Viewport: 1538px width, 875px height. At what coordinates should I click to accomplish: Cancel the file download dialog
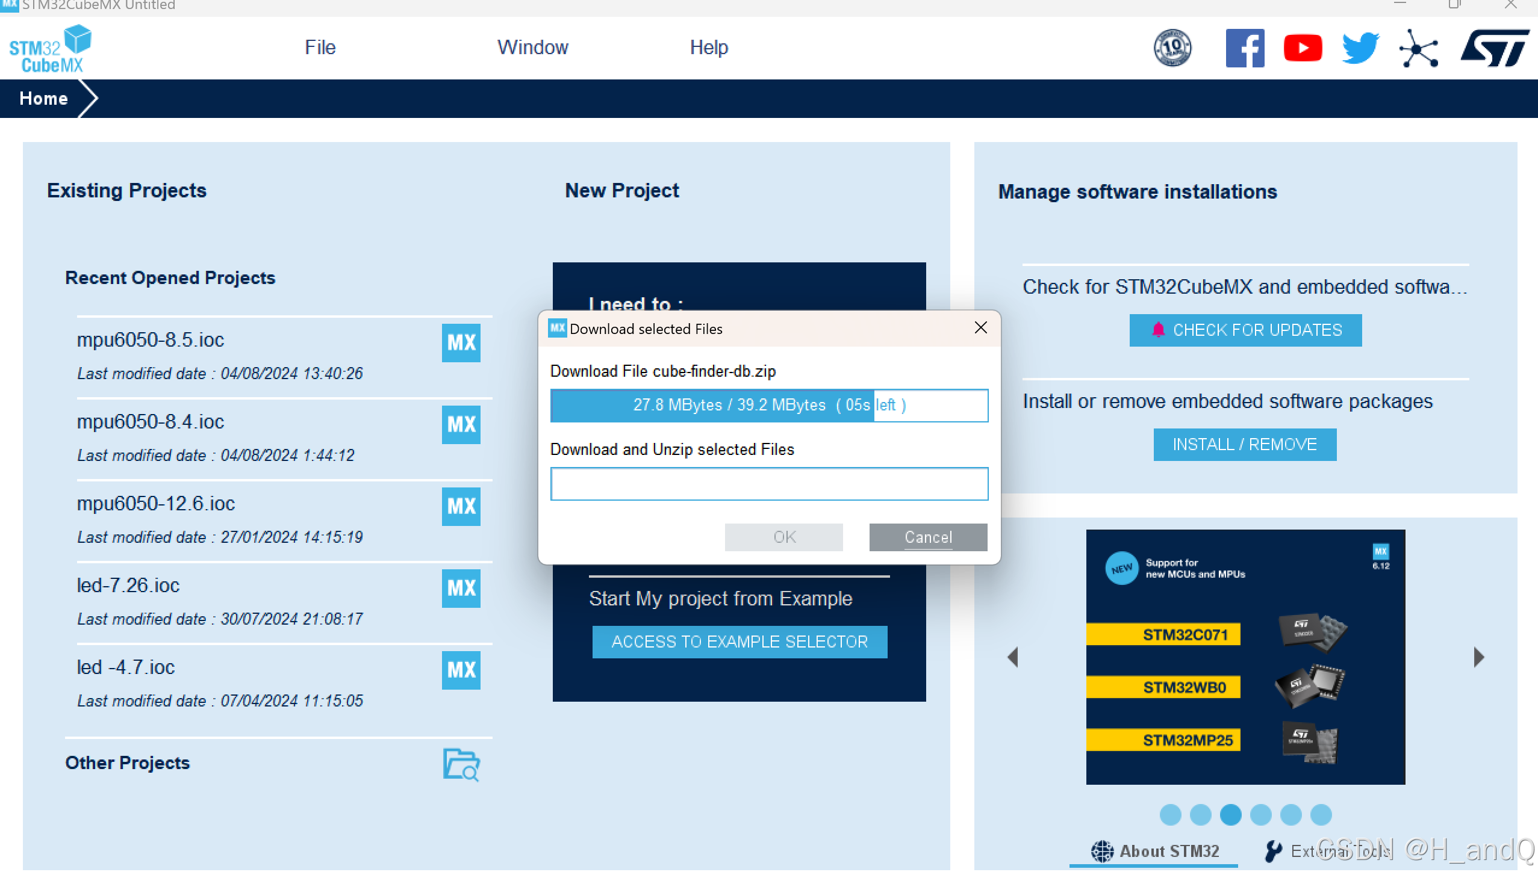(x=927, y=537)
